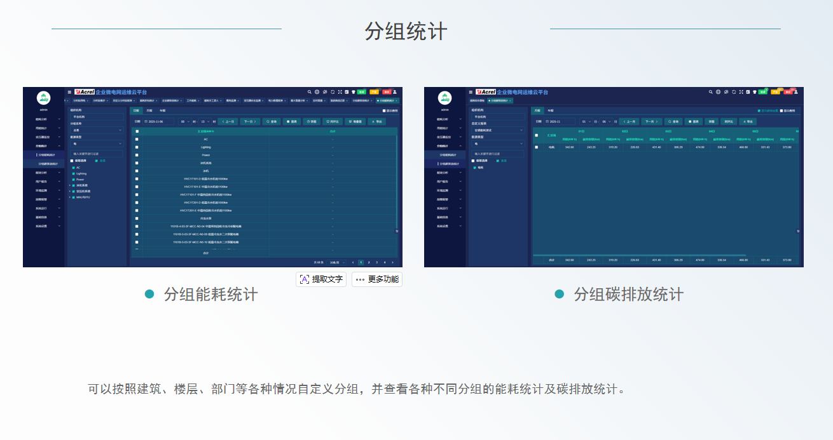
Task: Expand the 冰机系统 tree node
Action: [x=70, y=185]
